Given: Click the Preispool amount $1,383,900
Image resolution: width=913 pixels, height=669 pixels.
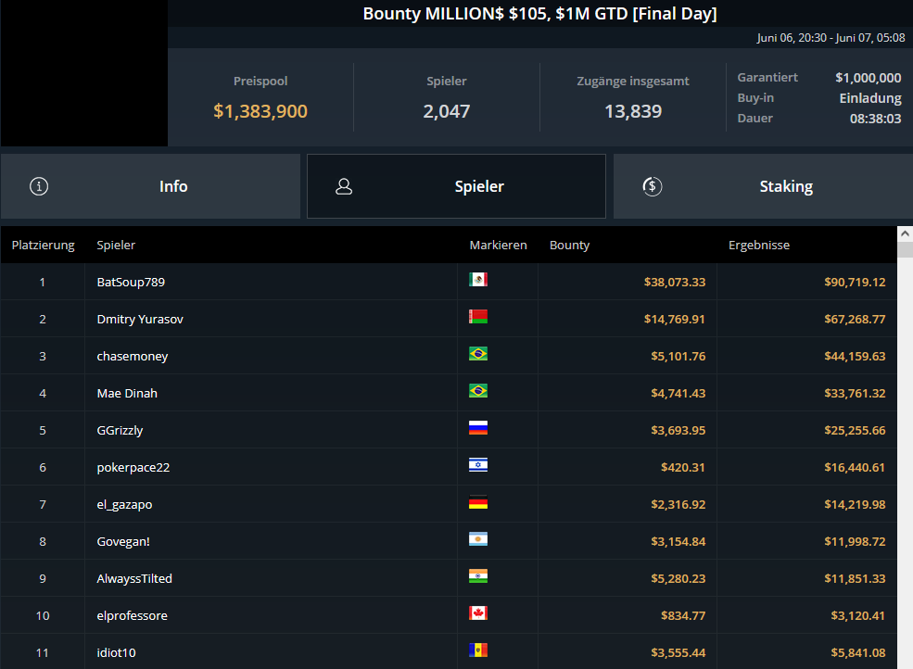Looking at the screenshot, I should click(260, 111).
